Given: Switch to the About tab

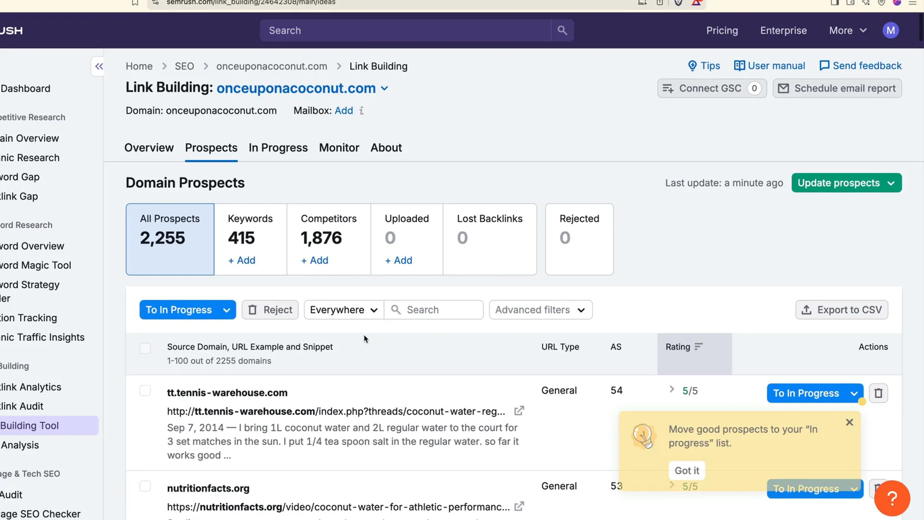Looking at the screenshot, I should (386, 148).
